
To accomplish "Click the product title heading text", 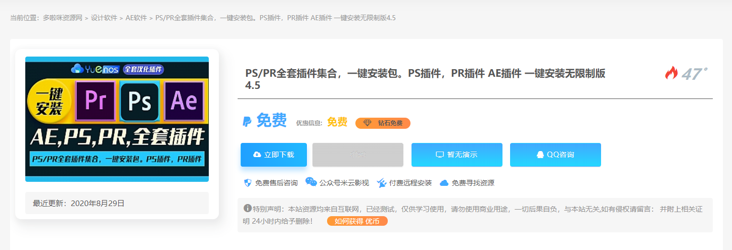I will coord(425,79).
